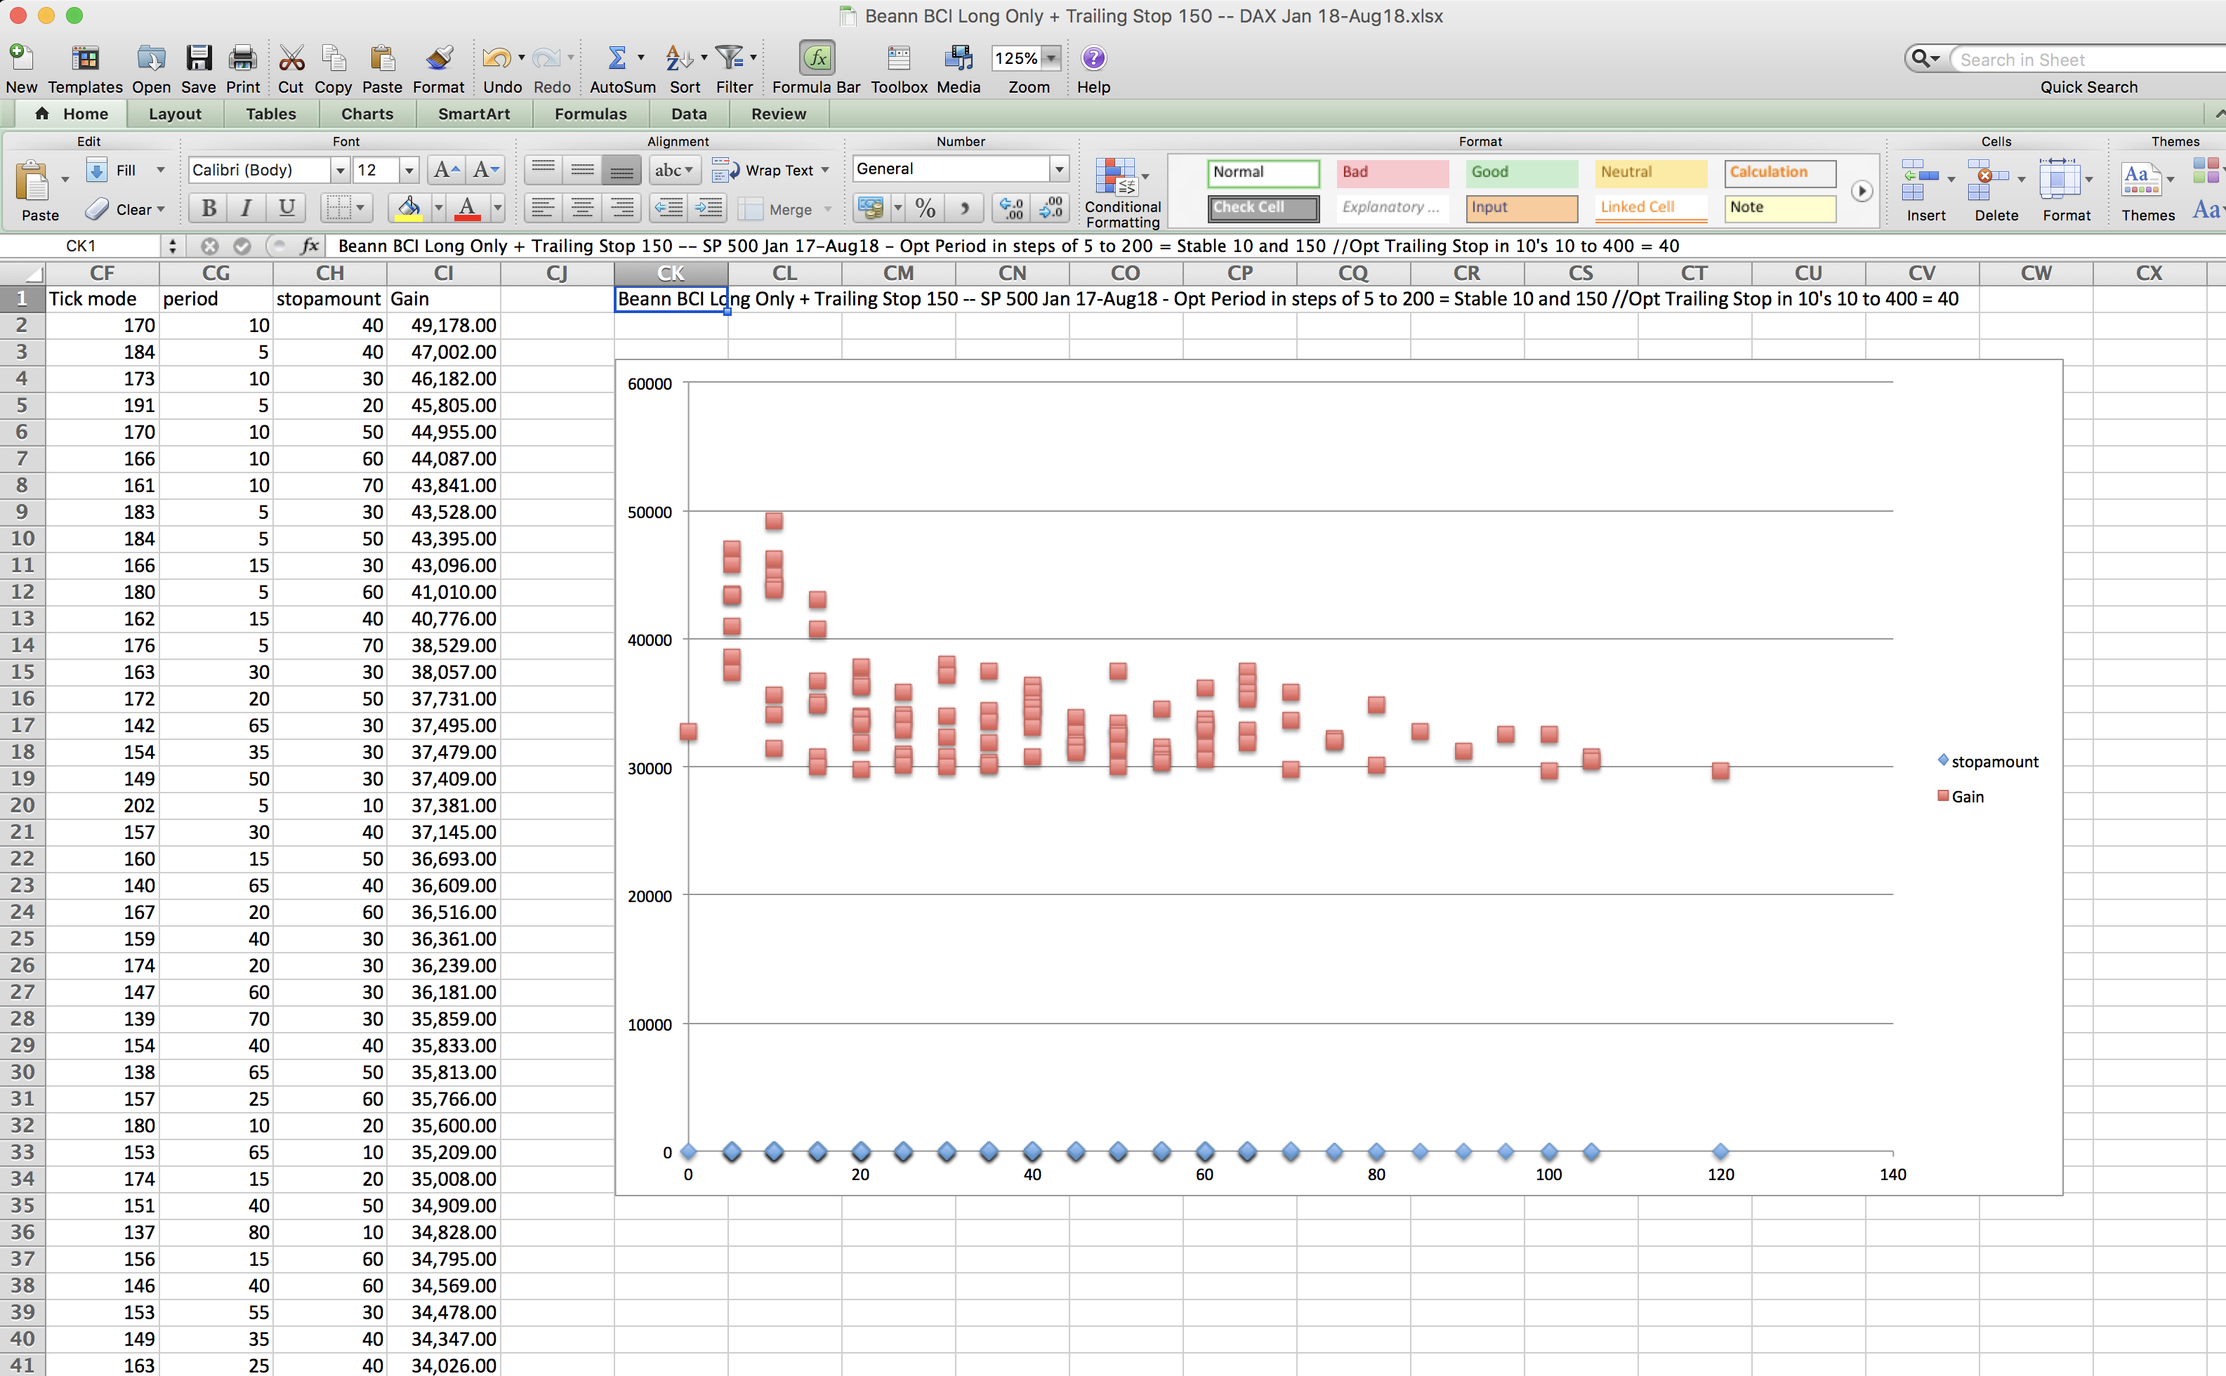Switch to the Charts tab
Screen dimensions: 2226x1376
(367, 114)
